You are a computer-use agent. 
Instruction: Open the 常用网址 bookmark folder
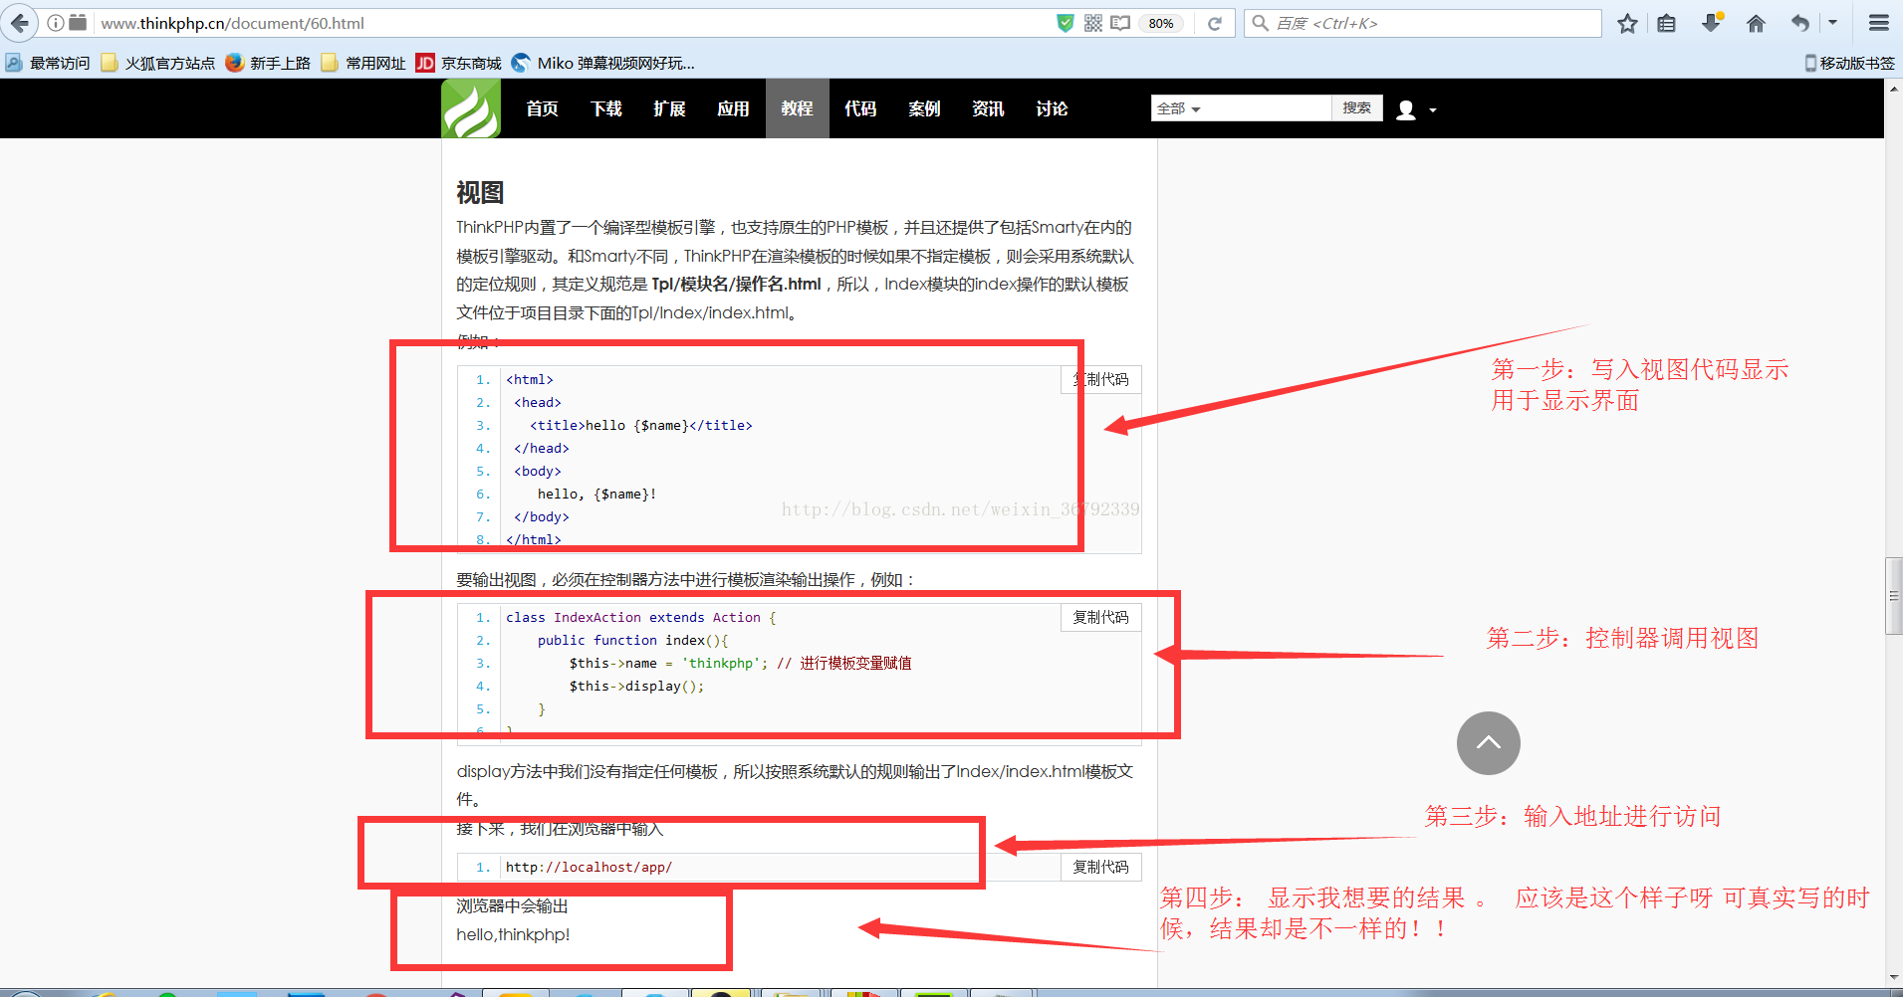point(363,63)
